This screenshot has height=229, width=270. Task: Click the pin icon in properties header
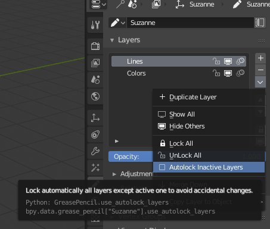120,4
